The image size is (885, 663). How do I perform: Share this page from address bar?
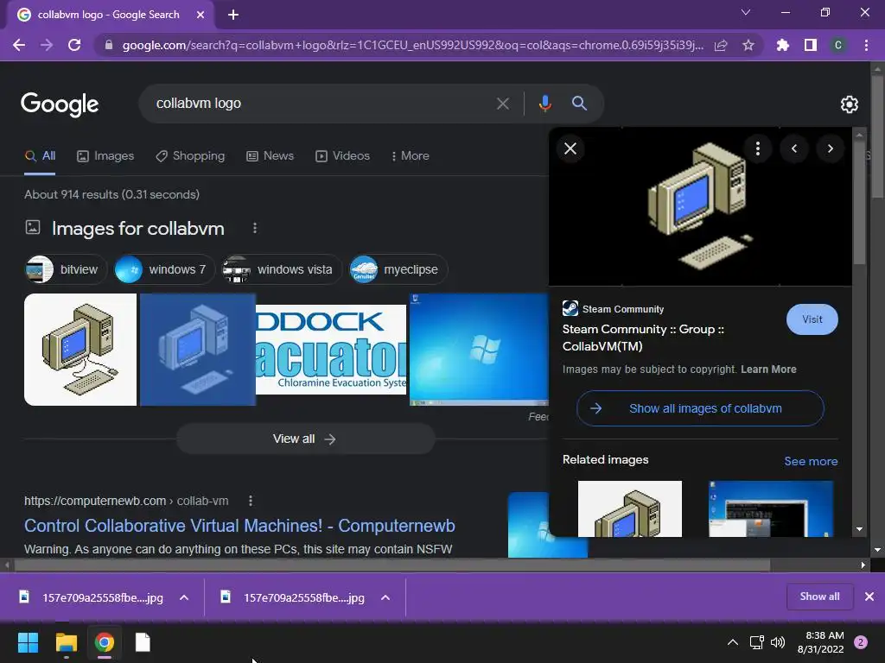[721, 45]
